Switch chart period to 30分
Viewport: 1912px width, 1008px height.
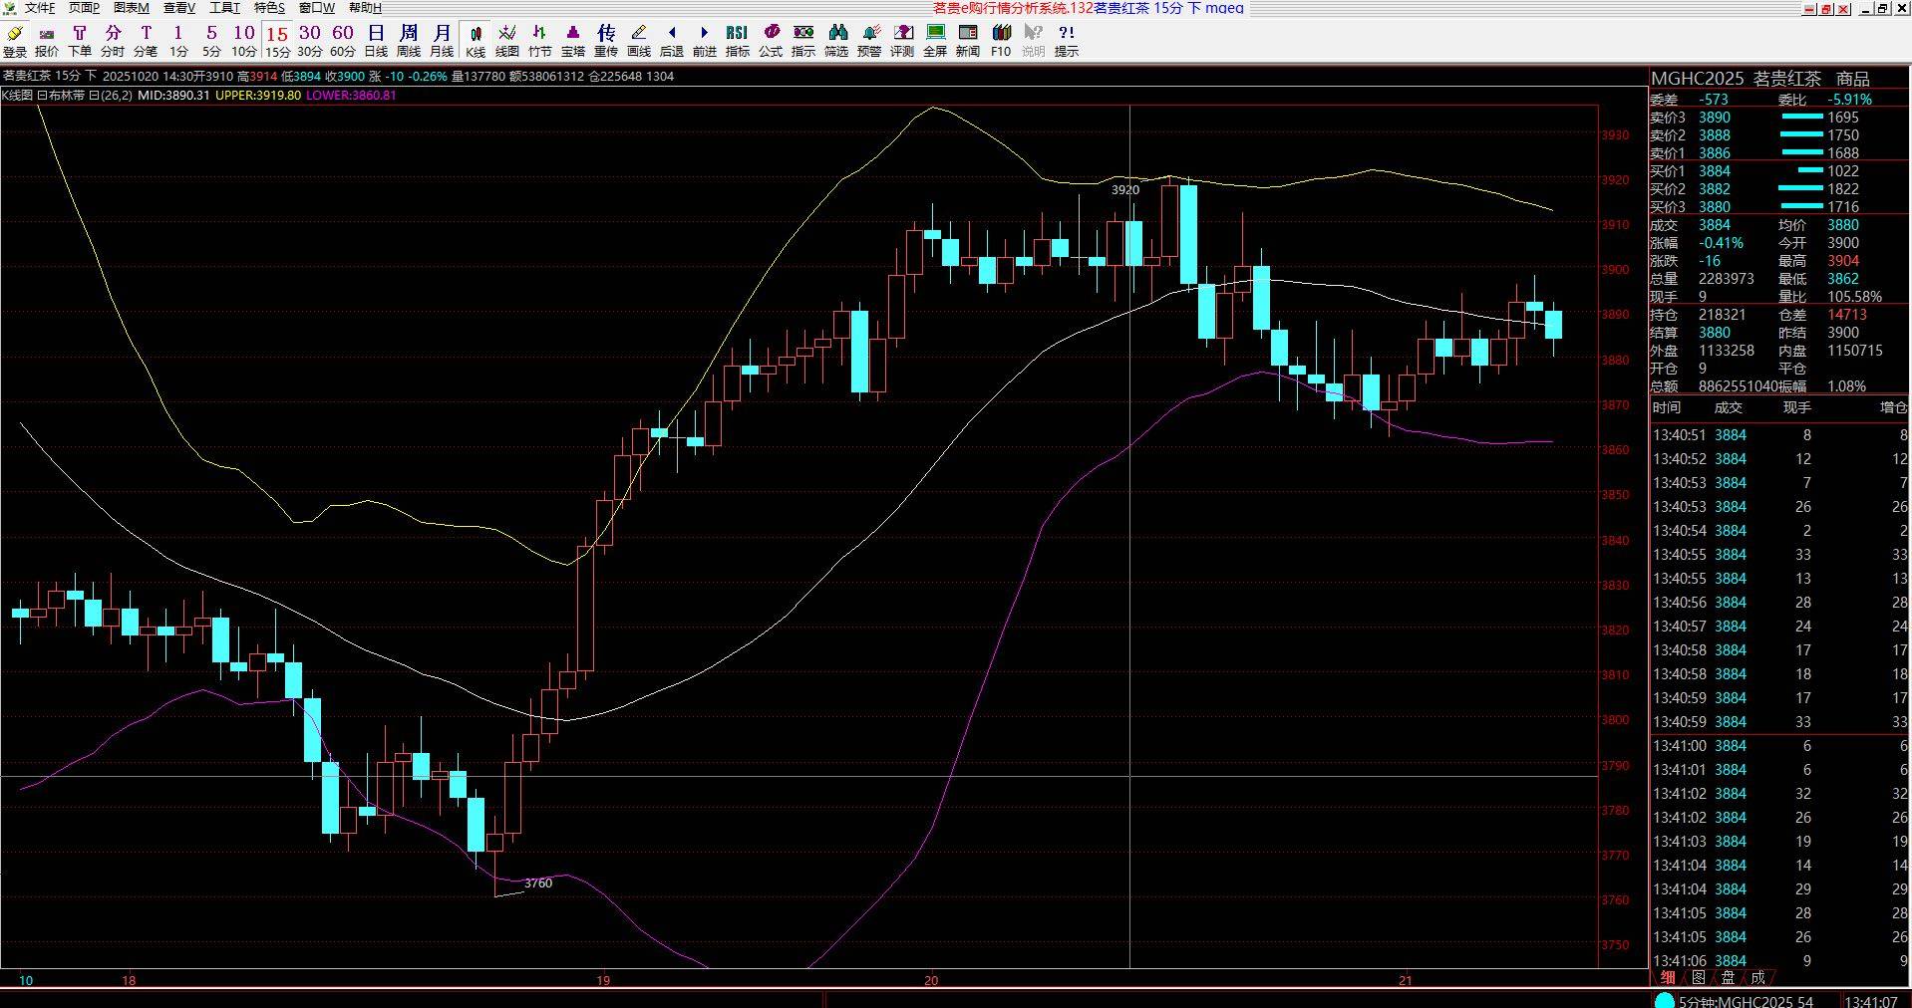coord(310,41)
